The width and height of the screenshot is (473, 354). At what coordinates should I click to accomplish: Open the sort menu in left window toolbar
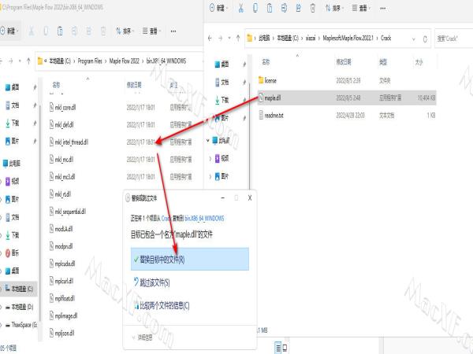pos(125,31)
